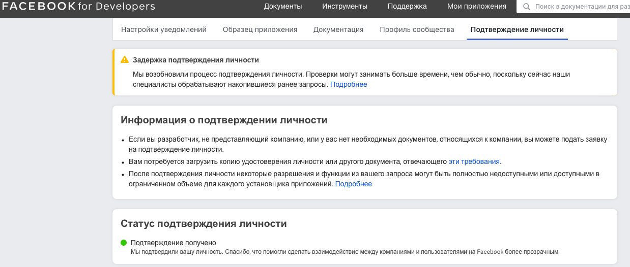Focus the documentation search field
This screenshot has width=630, height=267.
click(x=573, y=7)
